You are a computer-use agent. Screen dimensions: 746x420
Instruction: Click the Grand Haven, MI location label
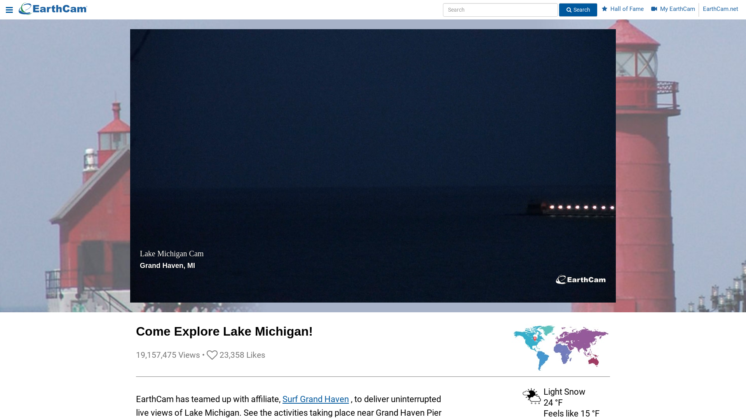pos(167,266)
